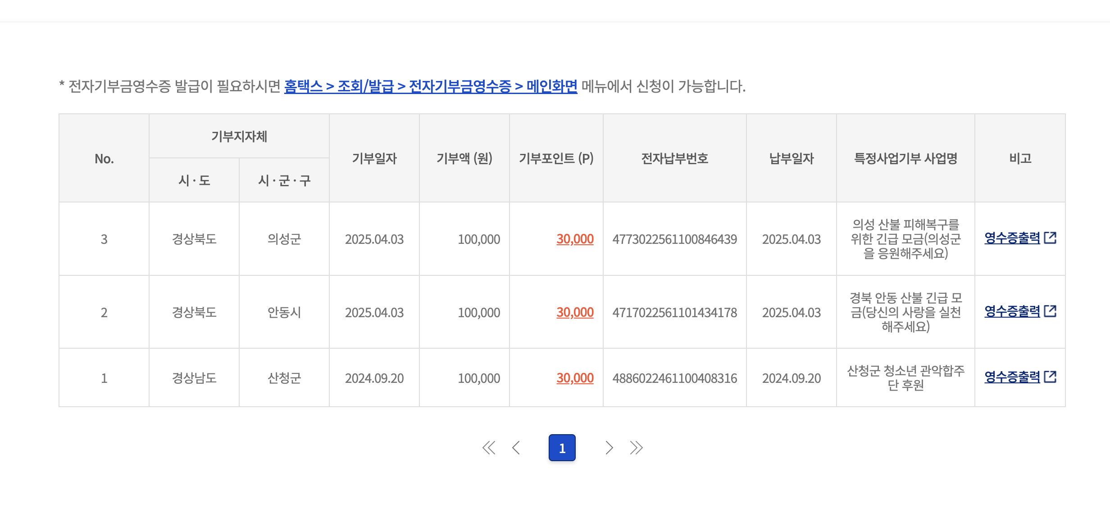
Task: Click external-link icon in 산청군 row
Action: [x=1050, y=377]
